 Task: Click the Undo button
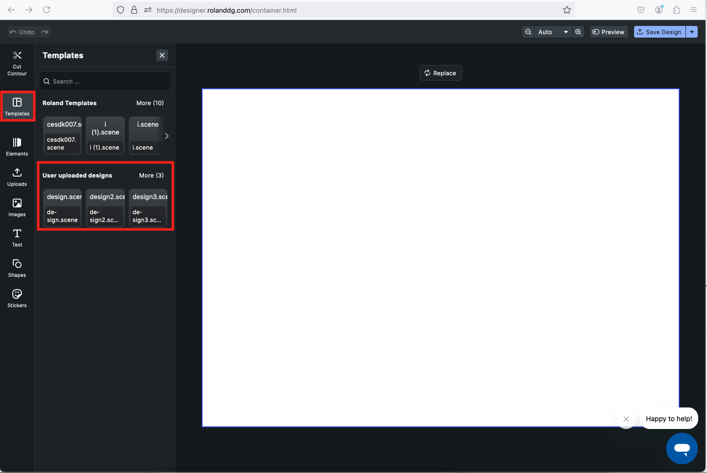pos(22,32)
